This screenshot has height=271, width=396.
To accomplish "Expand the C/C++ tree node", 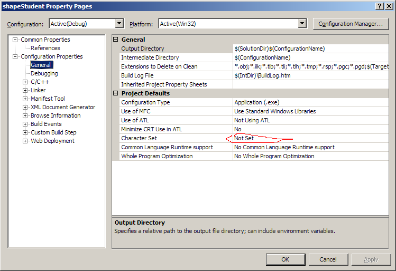I will tap(25, 82).
